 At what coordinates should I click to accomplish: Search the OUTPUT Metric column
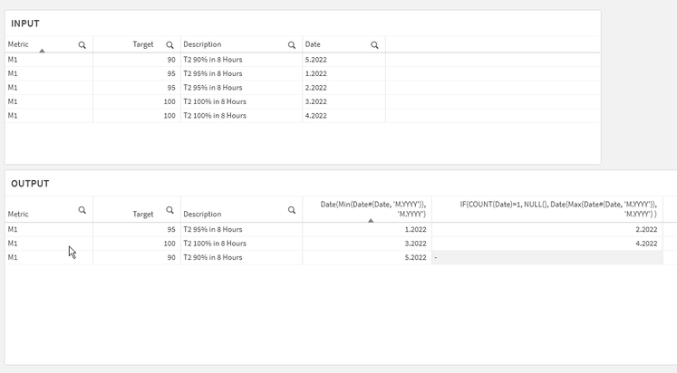click(x=82, y=210)
